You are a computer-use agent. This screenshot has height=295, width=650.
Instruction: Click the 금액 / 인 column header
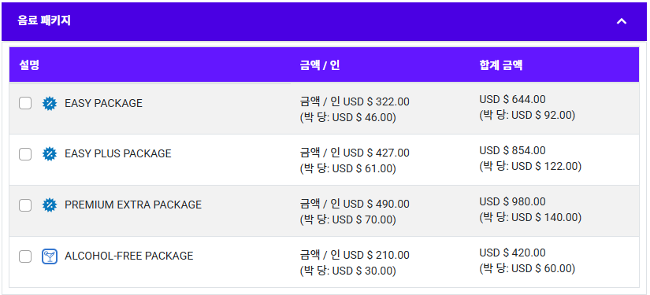click(x=320, y=65)
